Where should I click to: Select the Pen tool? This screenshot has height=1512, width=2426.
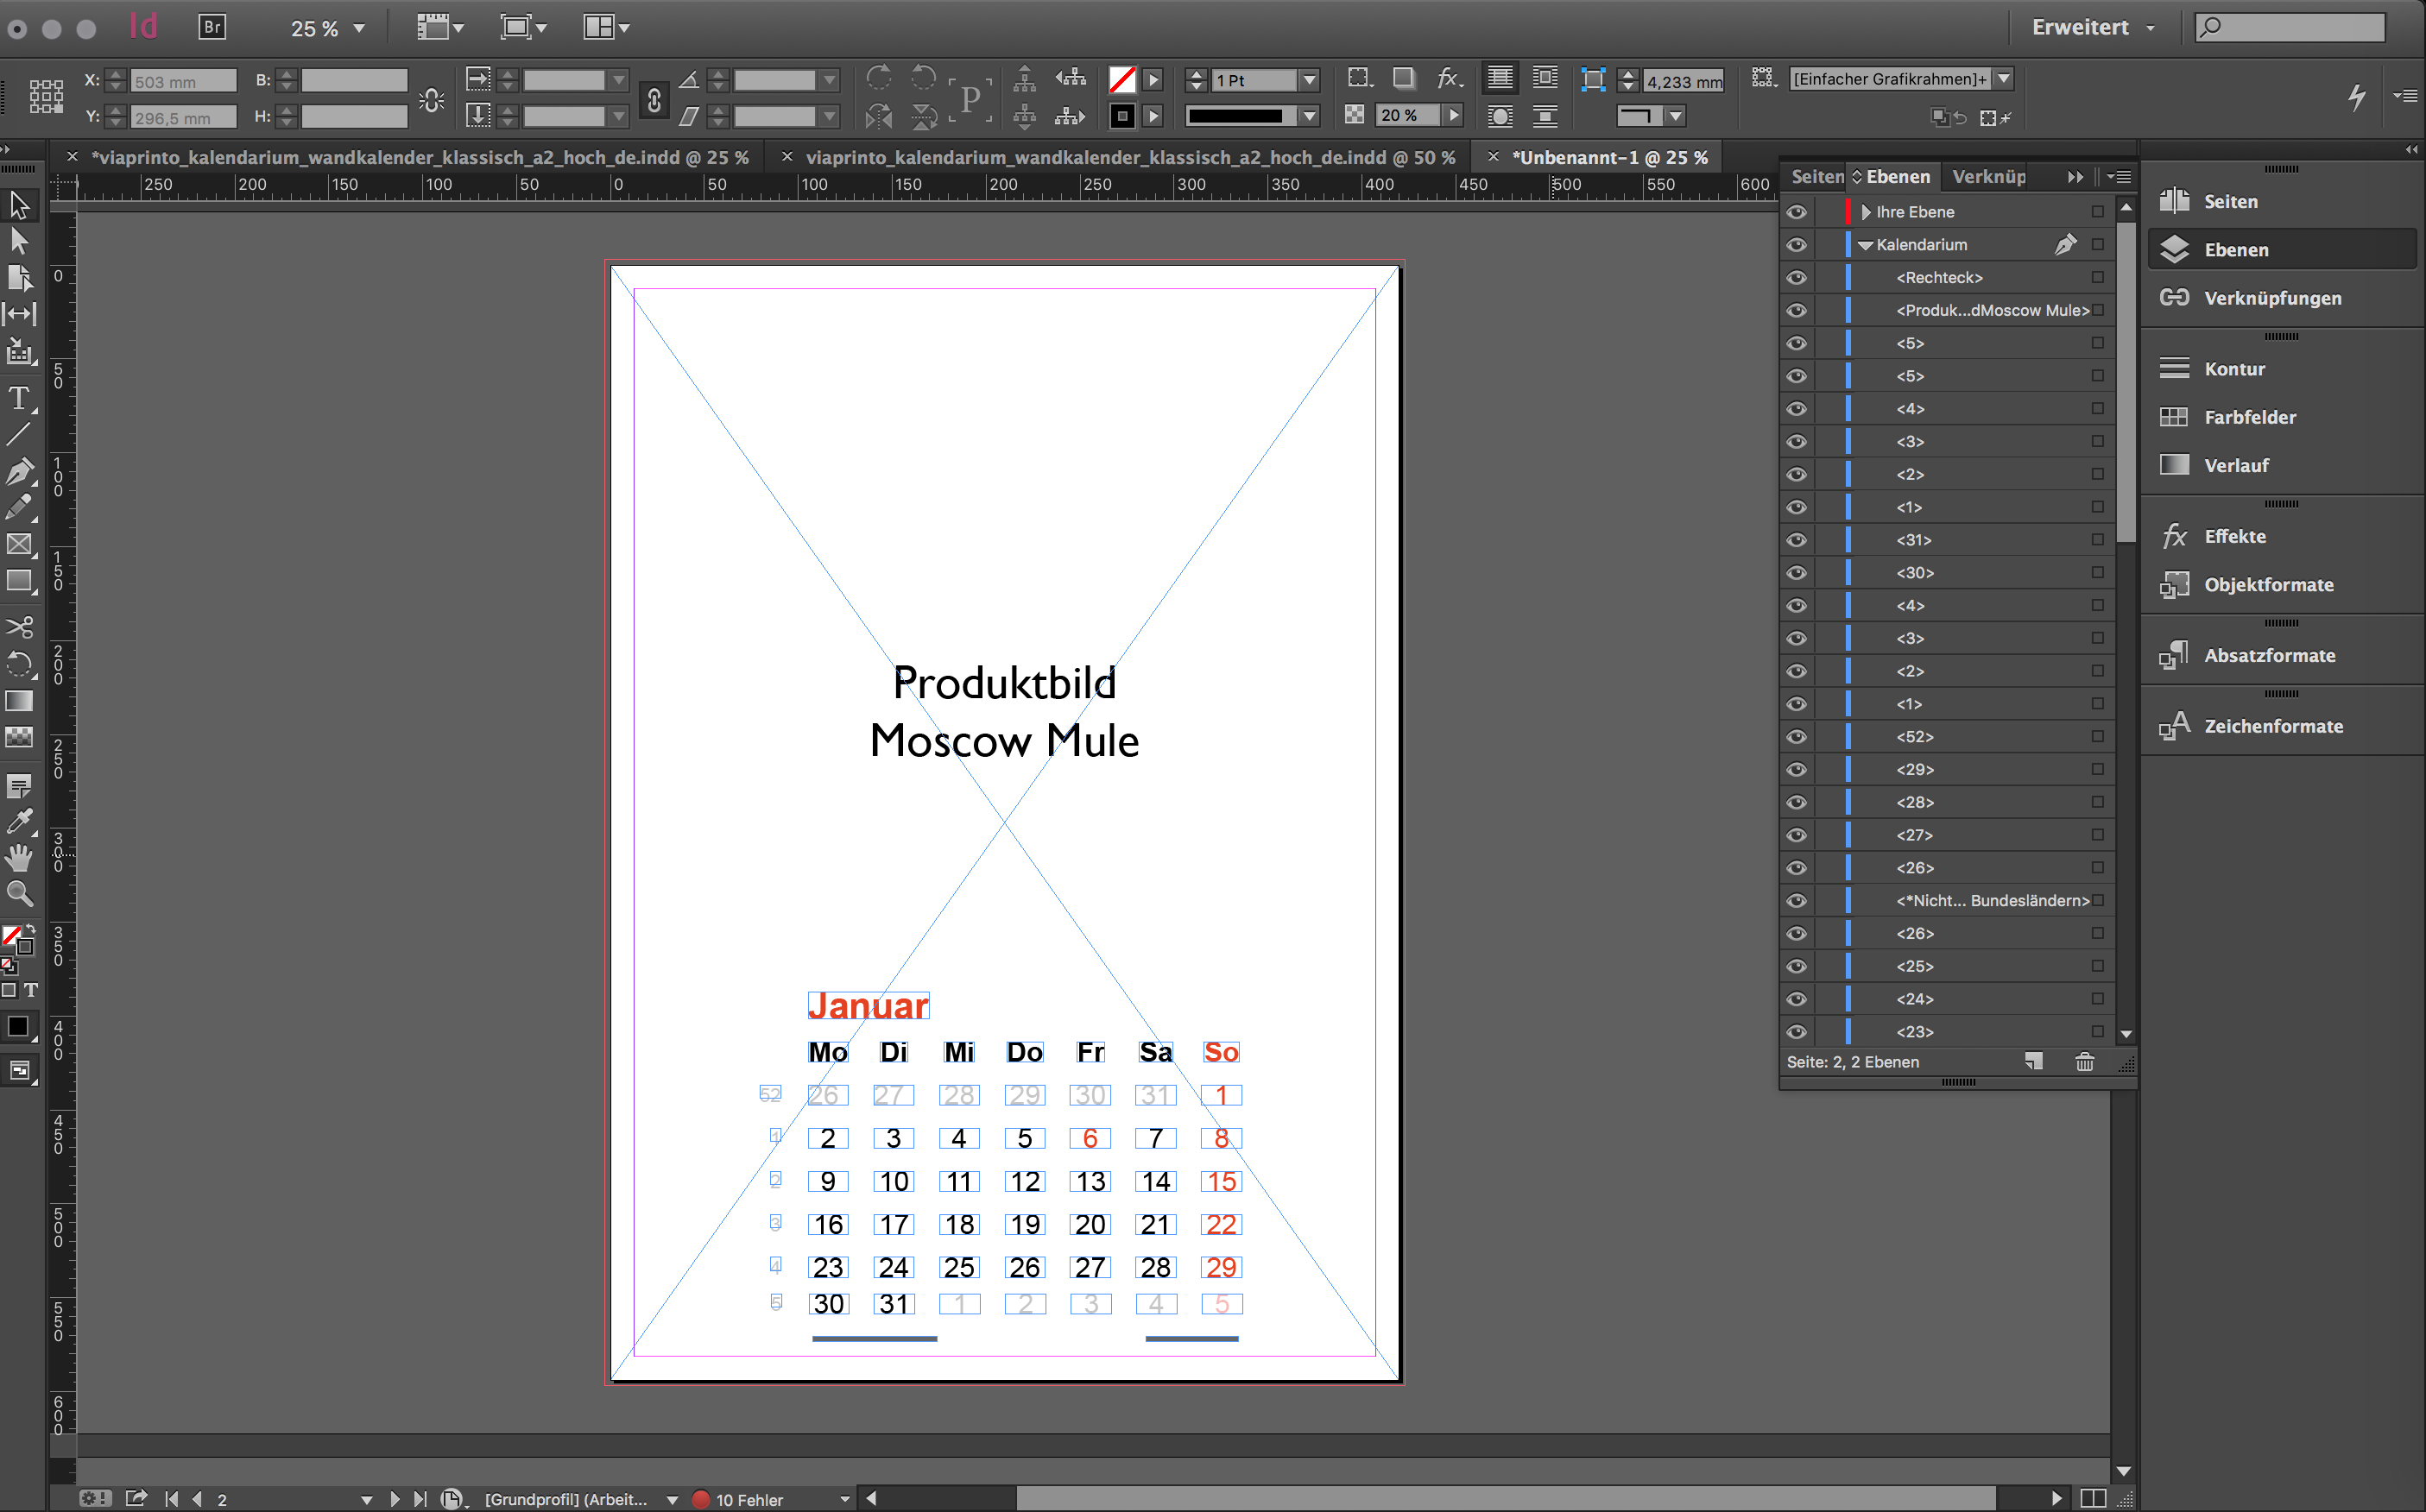(19, 471)
